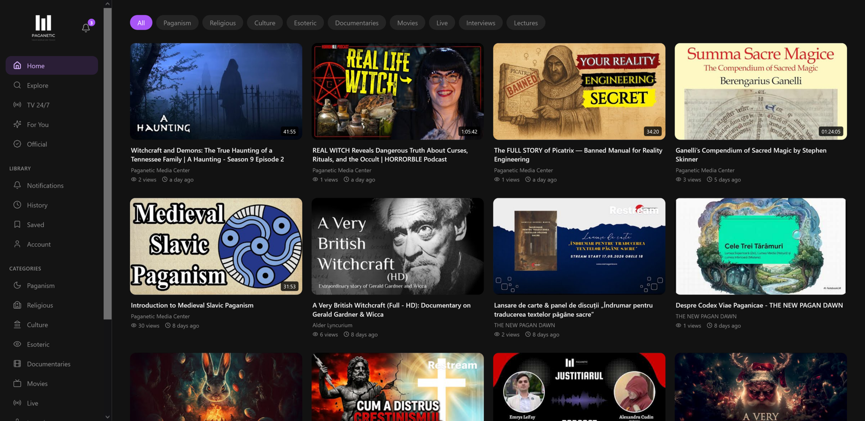Image resolution: width=865 pixels, height=421 pixels.
Task: Click the Notifications bell icon under Library
Action: [17, 185]
